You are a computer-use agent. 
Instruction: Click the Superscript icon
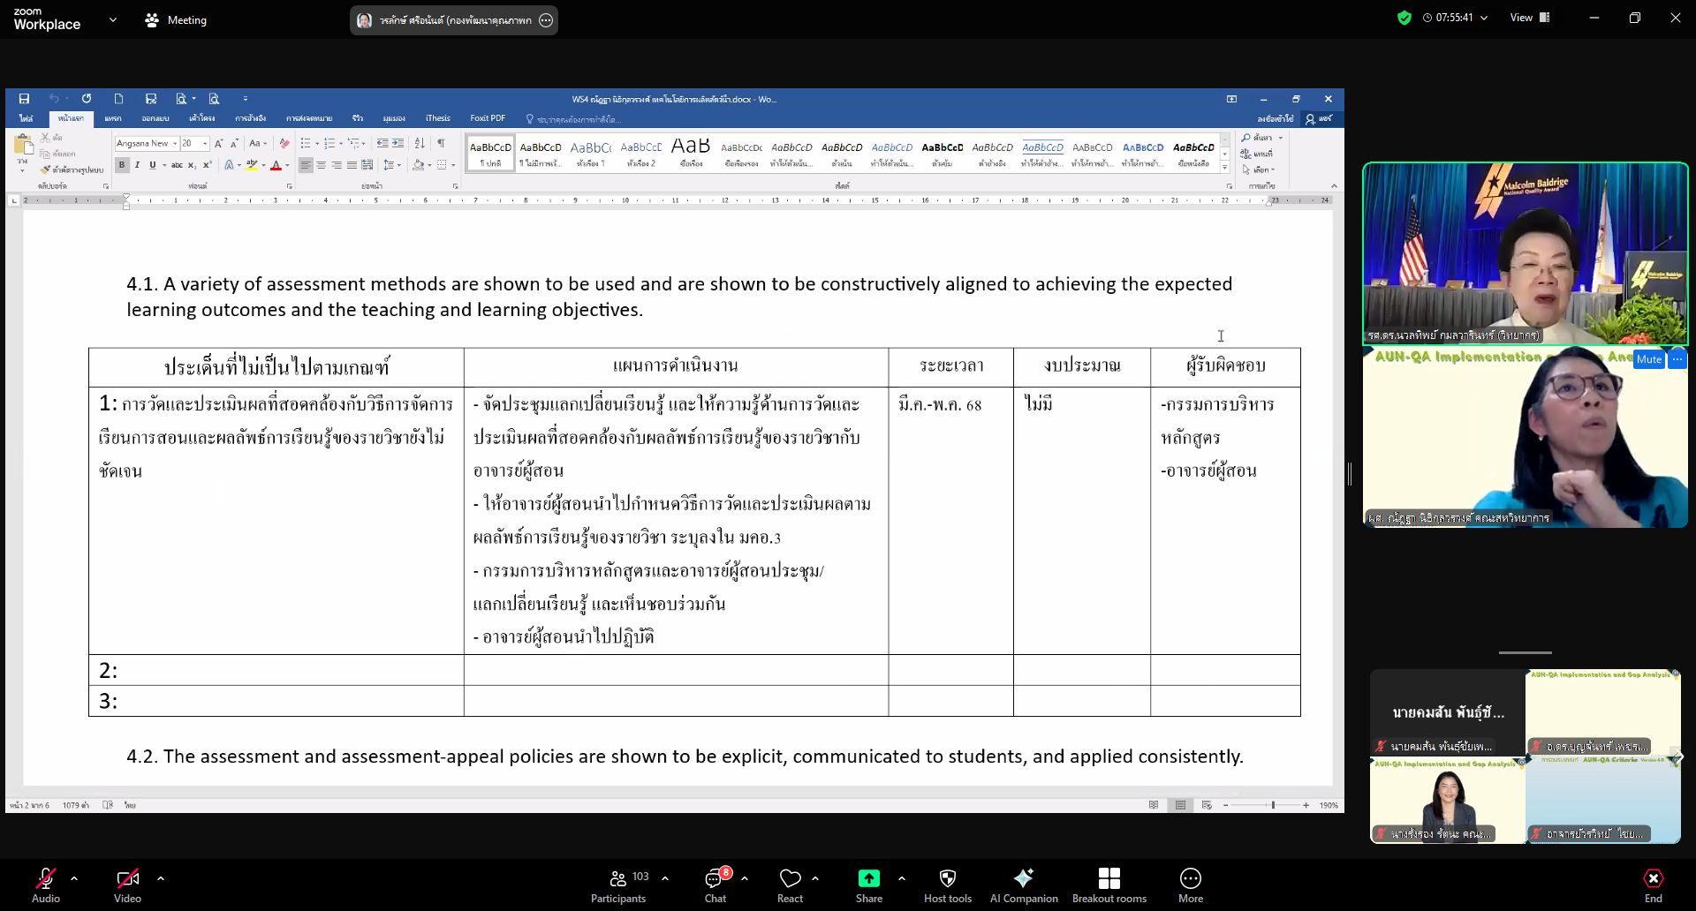[207, 165]
